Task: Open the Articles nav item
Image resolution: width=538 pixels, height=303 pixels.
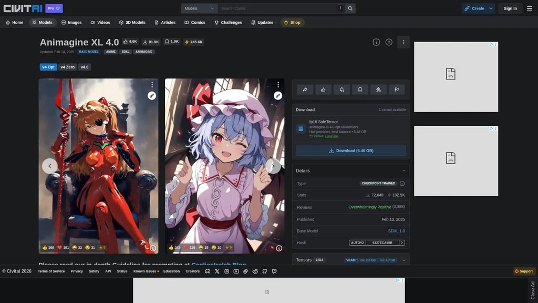Action: (165, 22)
